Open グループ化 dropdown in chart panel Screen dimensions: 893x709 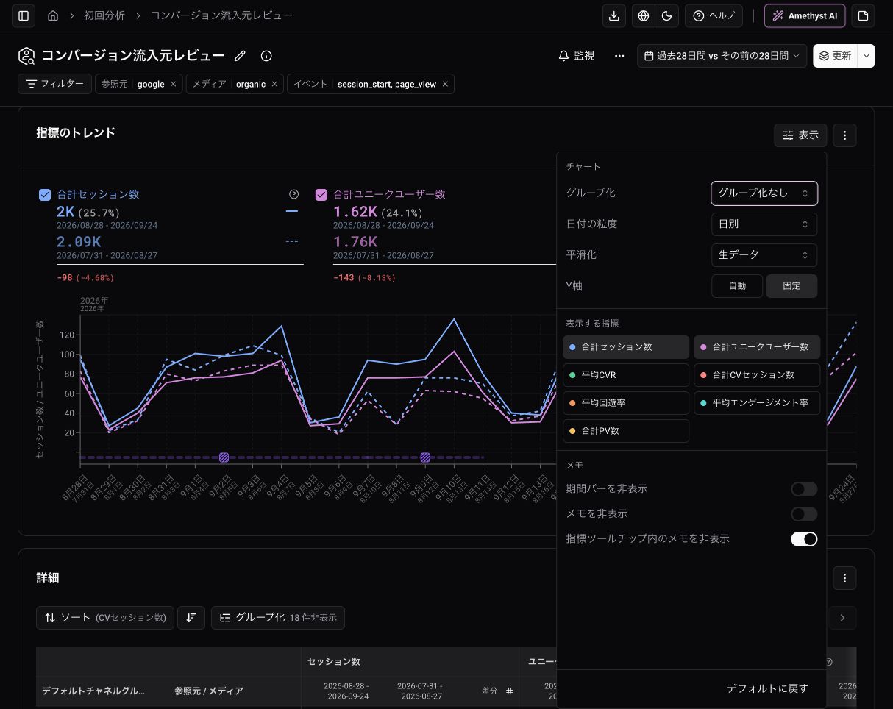[x=764, y=193]
